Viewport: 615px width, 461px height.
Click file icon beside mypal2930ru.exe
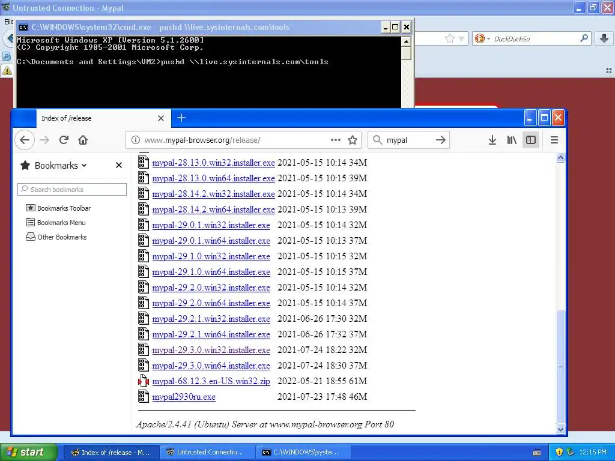[143, 396]
